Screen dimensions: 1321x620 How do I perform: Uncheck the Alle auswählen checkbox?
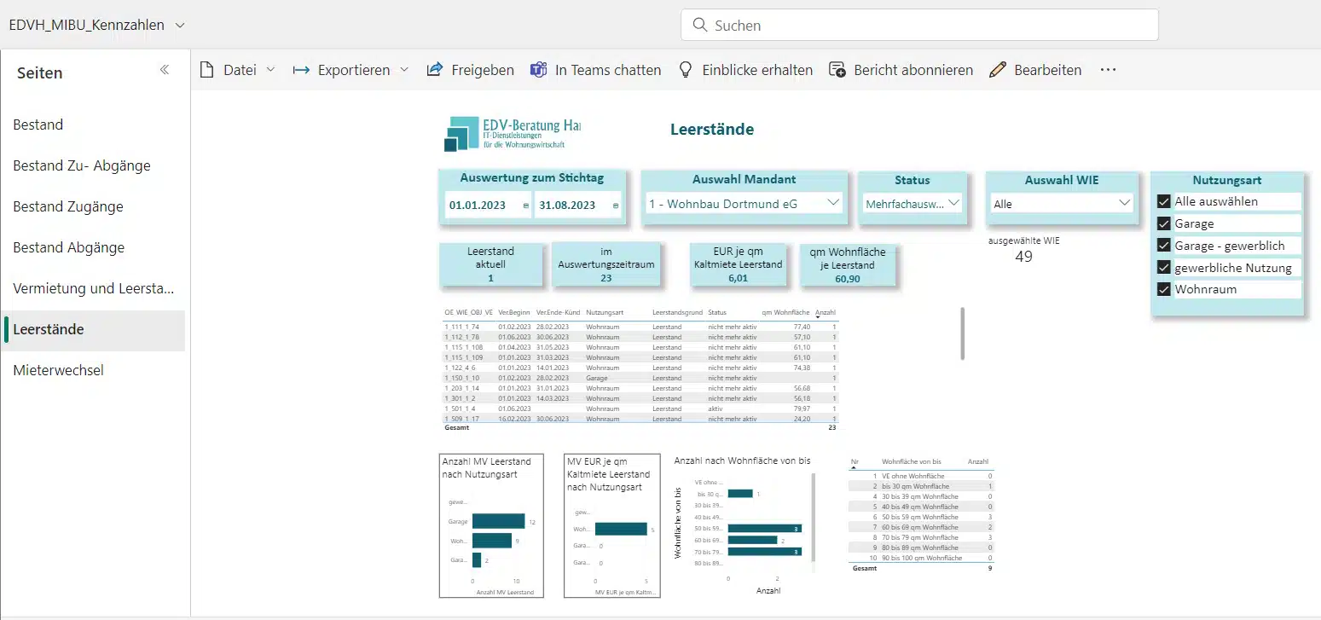[1163, 202]
